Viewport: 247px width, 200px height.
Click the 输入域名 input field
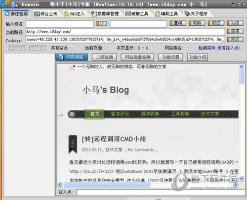click(60, 24)
